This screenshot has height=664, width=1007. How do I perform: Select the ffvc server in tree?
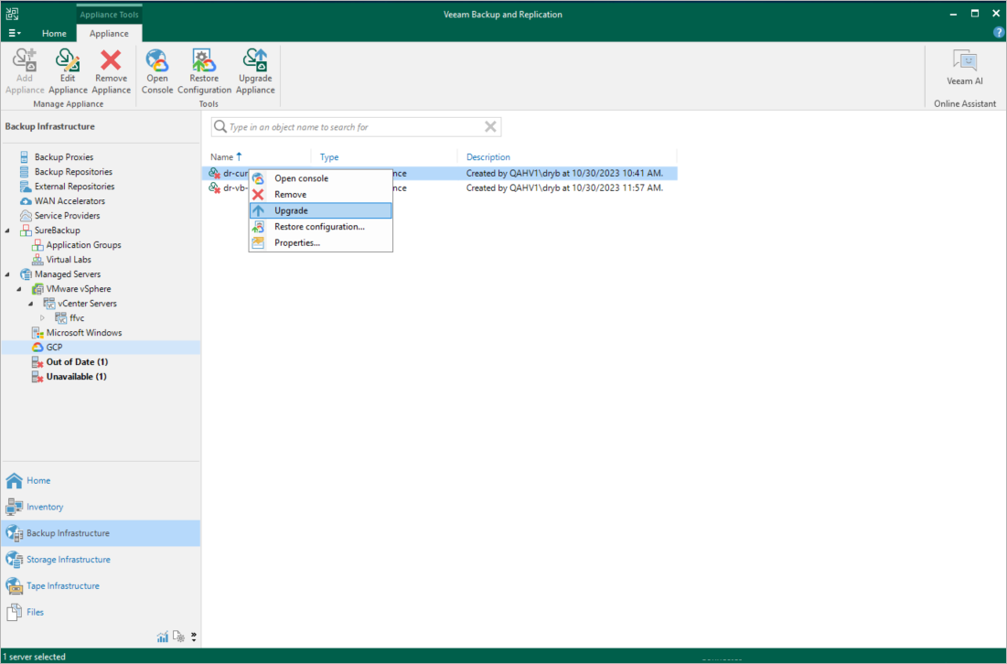pos(77,318)
